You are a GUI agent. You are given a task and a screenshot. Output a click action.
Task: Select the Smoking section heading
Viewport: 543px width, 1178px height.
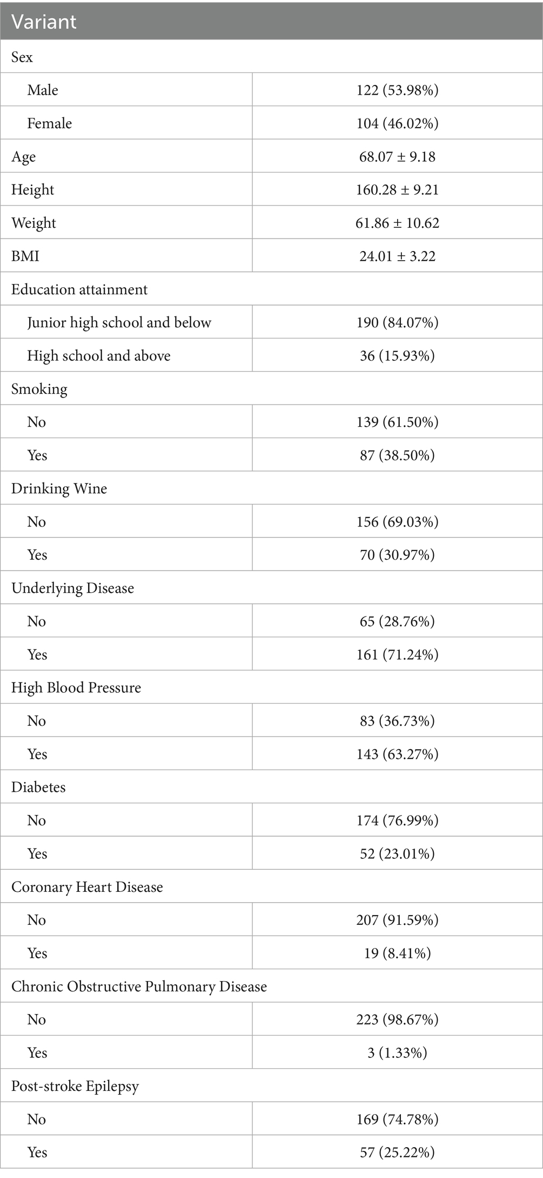click(39, 389)
